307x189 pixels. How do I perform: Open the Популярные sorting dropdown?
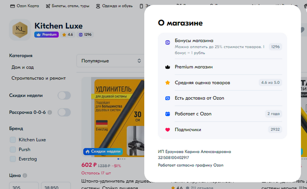pos(111,61)
